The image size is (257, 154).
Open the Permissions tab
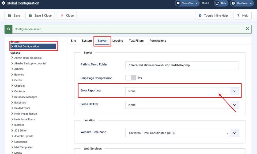coord(158,41)
